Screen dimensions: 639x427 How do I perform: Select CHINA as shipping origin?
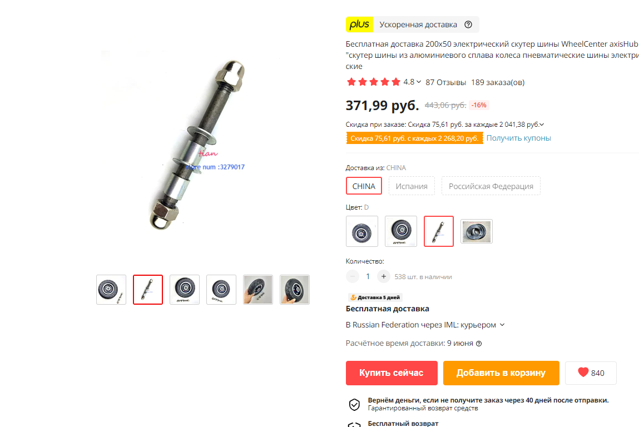pos(364,186)
